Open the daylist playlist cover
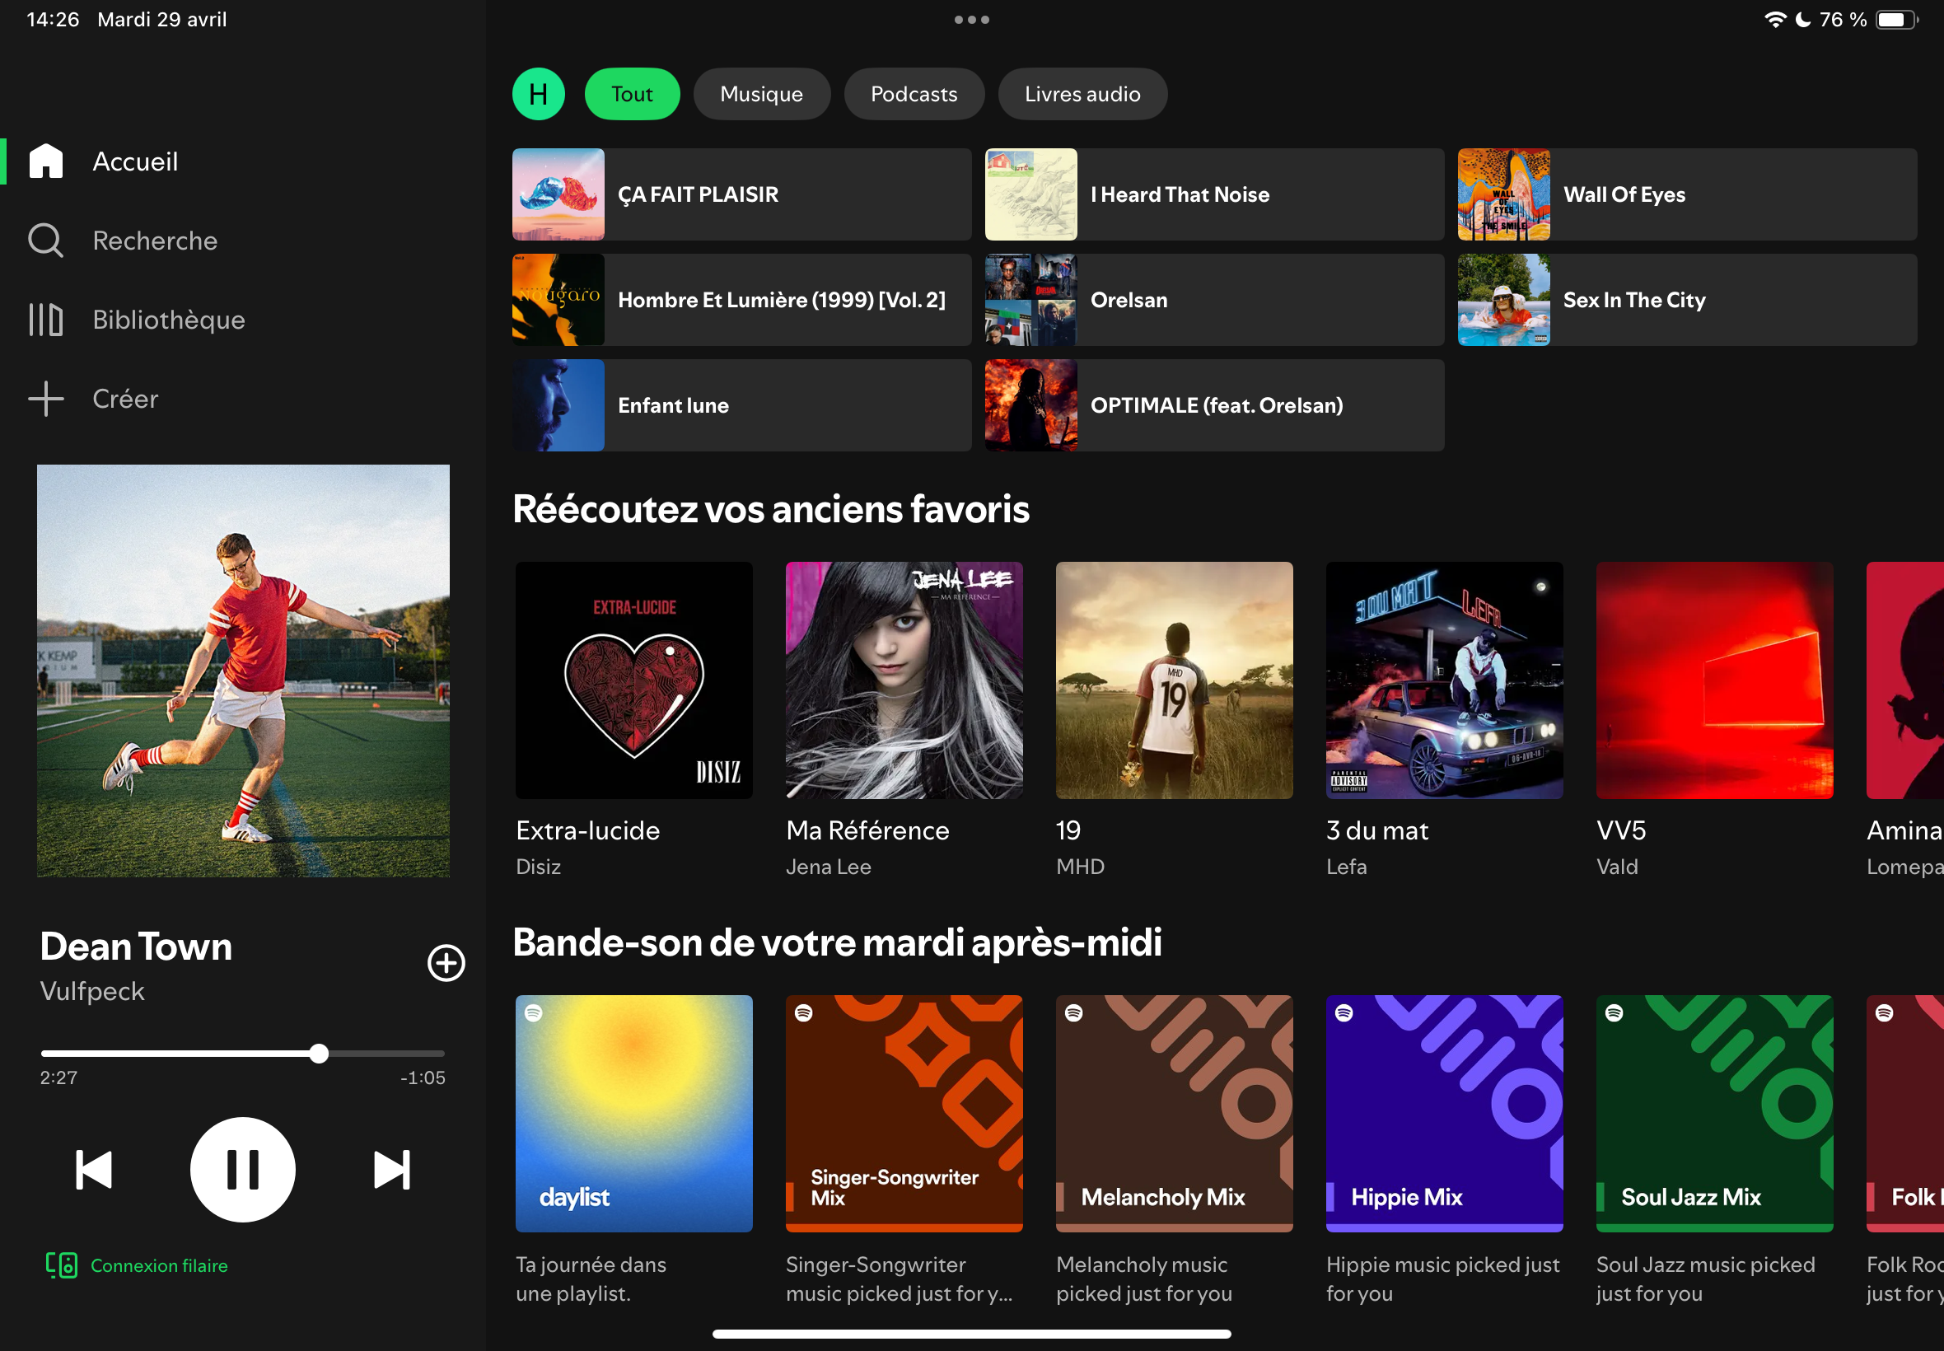The width and height of the screenshot is (1944, 1351). (x=634, y=1113)
